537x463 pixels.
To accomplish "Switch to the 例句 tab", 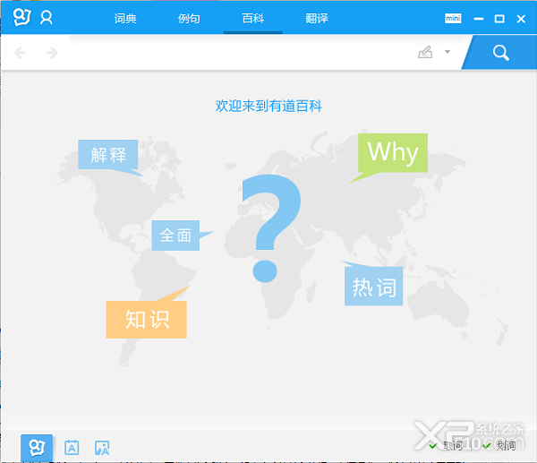I will [x=189, y=18].
